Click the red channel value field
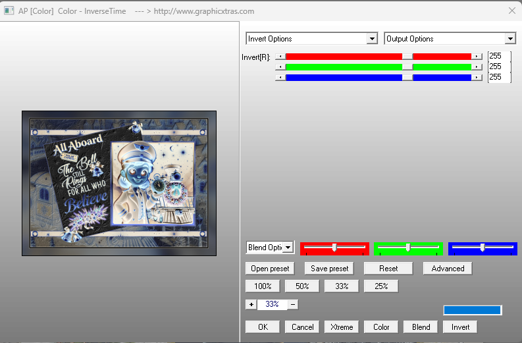Screen dimensions: 522x343 pos(498,57)
